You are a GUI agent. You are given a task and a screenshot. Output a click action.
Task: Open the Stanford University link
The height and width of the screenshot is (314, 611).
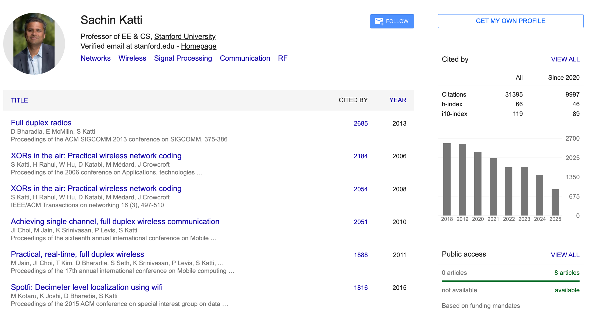coord(185,36)
